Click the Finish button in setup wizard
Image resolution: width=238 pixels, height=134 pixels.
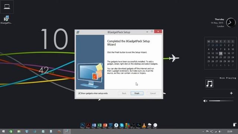pyautogui.click(x=137, y=93)
